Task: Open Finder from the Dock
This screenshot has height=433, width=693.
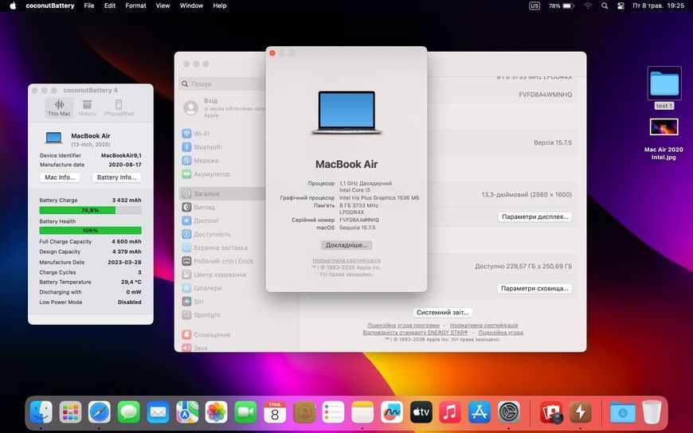Action: coord(41,412)
